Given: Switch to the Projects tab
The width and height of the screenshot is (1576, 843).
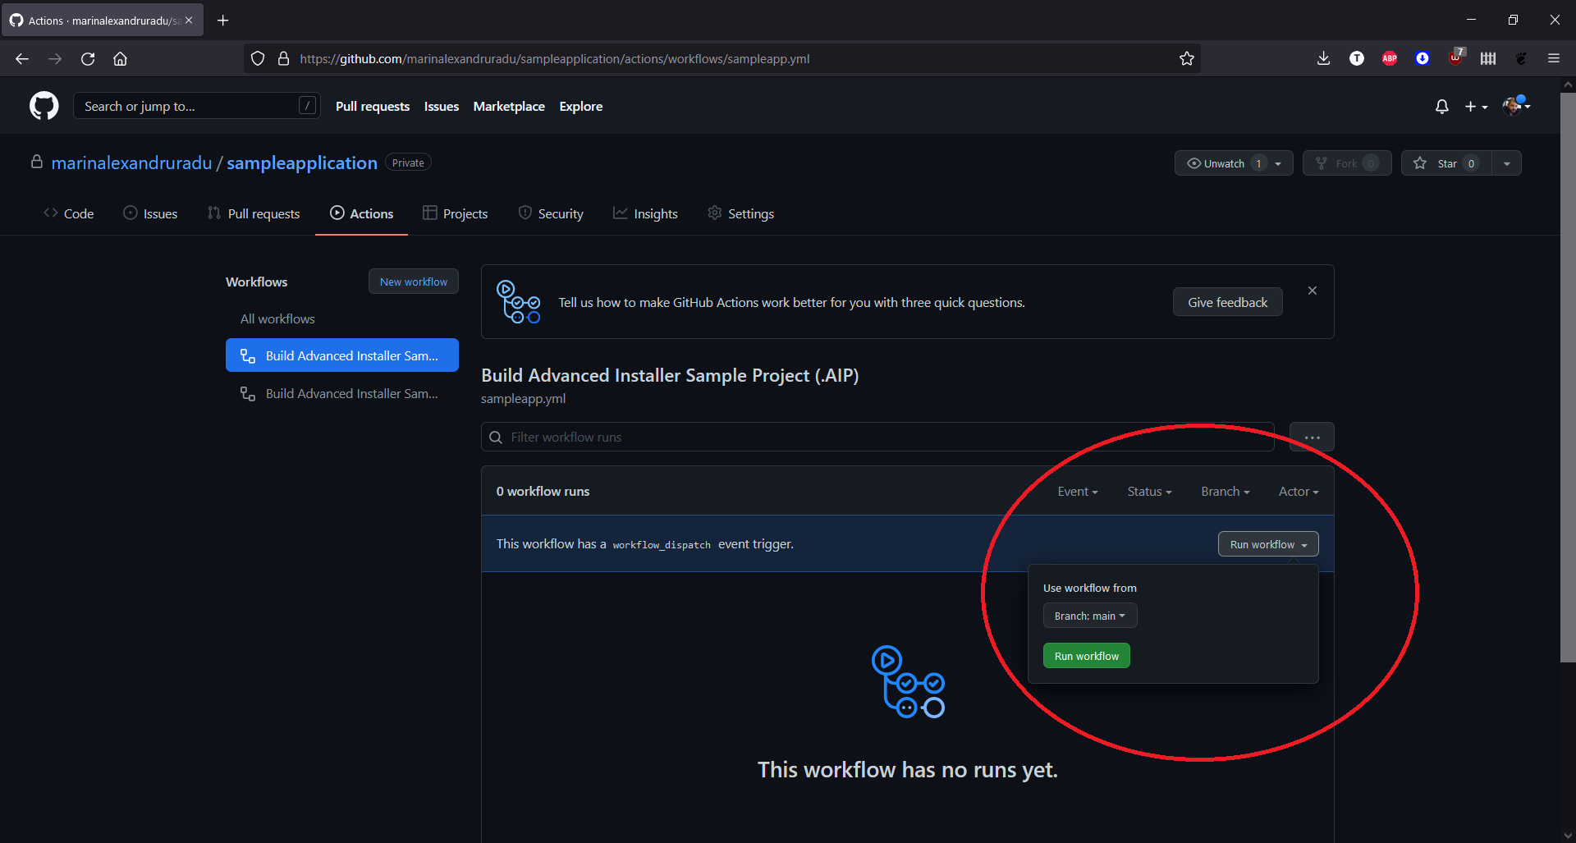Looking at the screenshot, I should [x=456, y=213].
